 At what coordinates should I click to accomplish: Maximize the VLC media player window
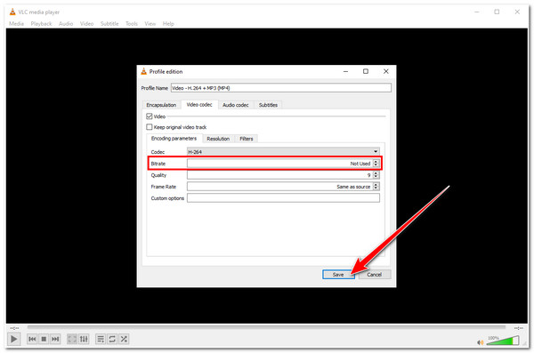tap(497, 12)
